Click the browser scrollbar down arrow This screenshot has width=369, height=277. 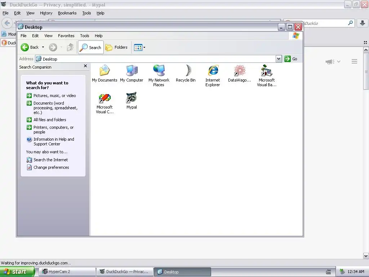tap(366, 256)
